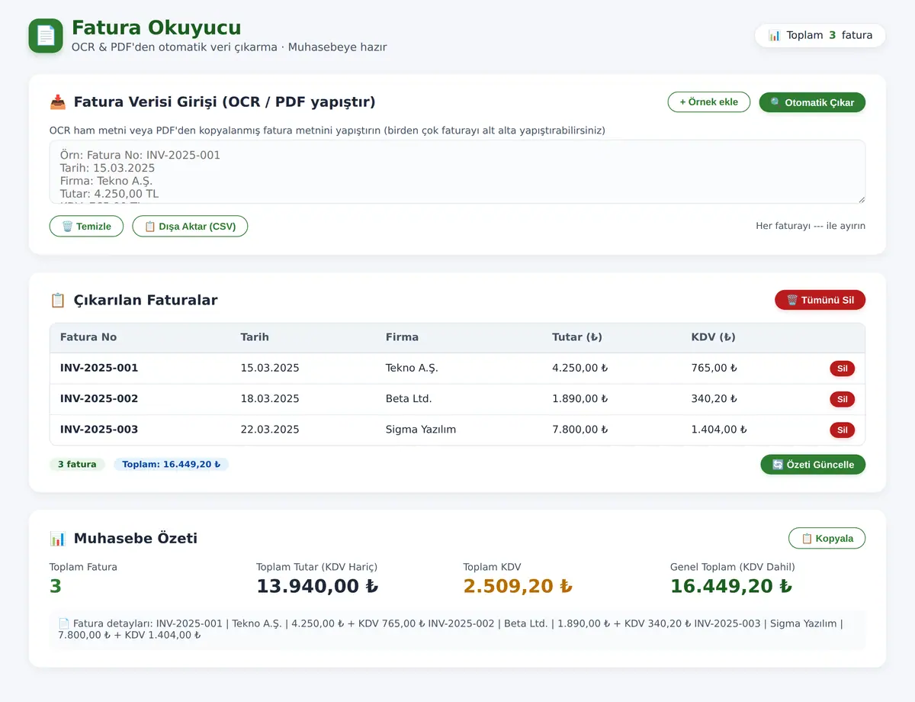Click the 3 fatura count badge
This screenshot has width=915, height=702.
tap(77, 464)
